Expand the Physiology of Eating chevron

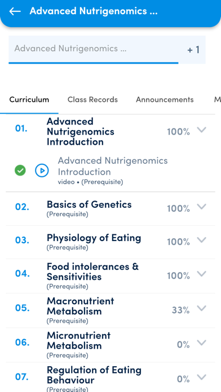point(201,240)
